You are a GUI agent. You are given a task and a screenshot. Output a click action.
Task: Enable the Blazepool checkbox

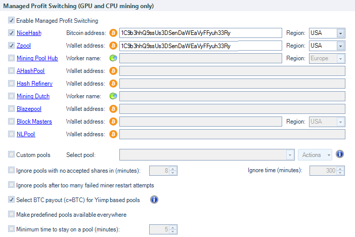pos(11,109)
